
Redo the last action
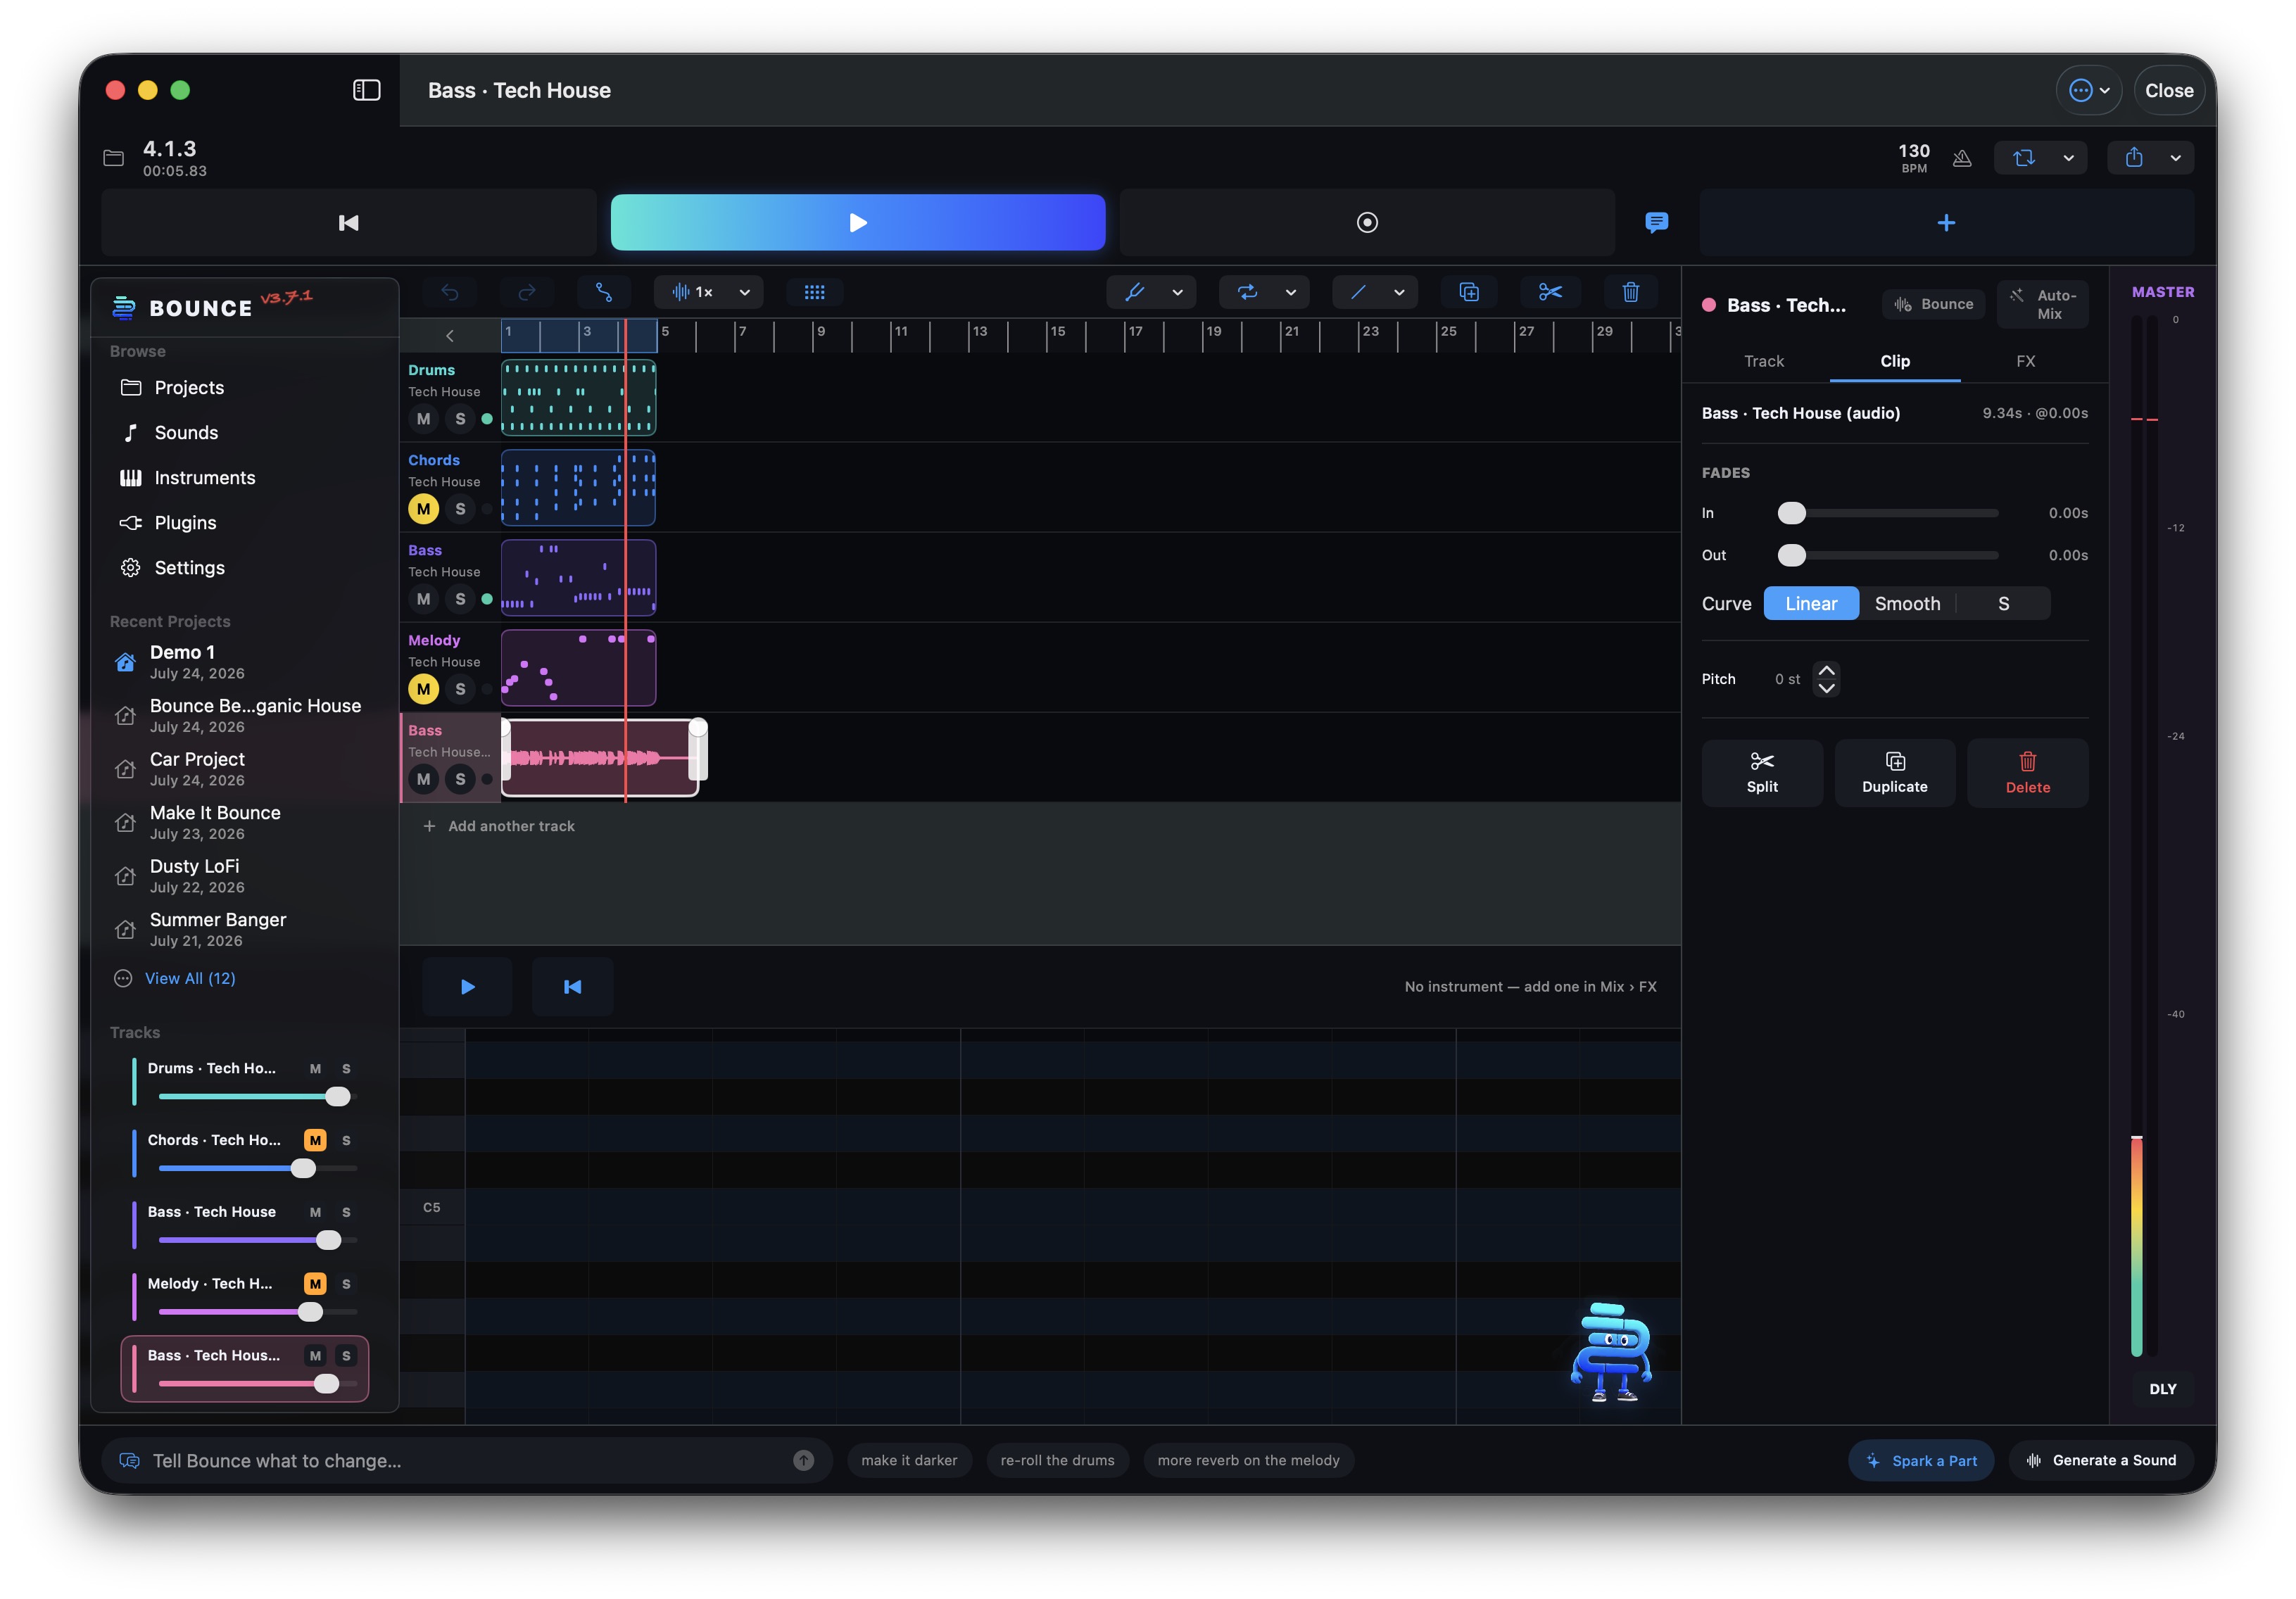(527, 292)
